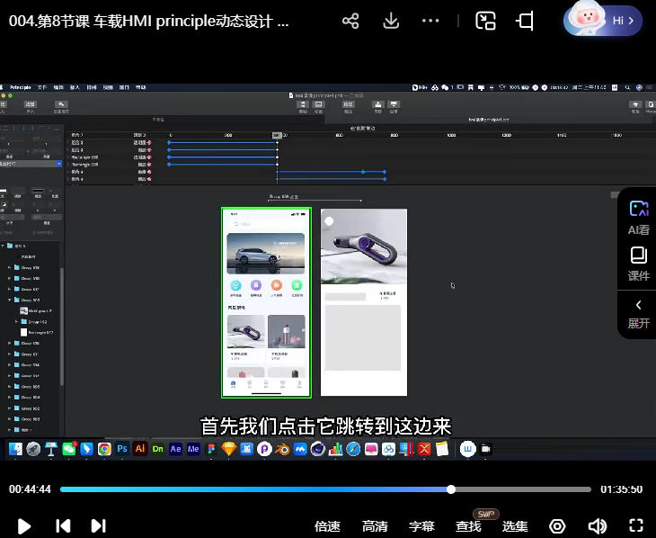This screenshot has width=656, height=538.
Task: Click the Hi assistant avatar button
Action: [x=603, y=21]
